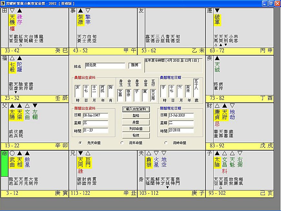Viewport: 281px width, 211px height.
Task: Switch to the 流年命盤 radio option
Action: click(x=122, y=142)
